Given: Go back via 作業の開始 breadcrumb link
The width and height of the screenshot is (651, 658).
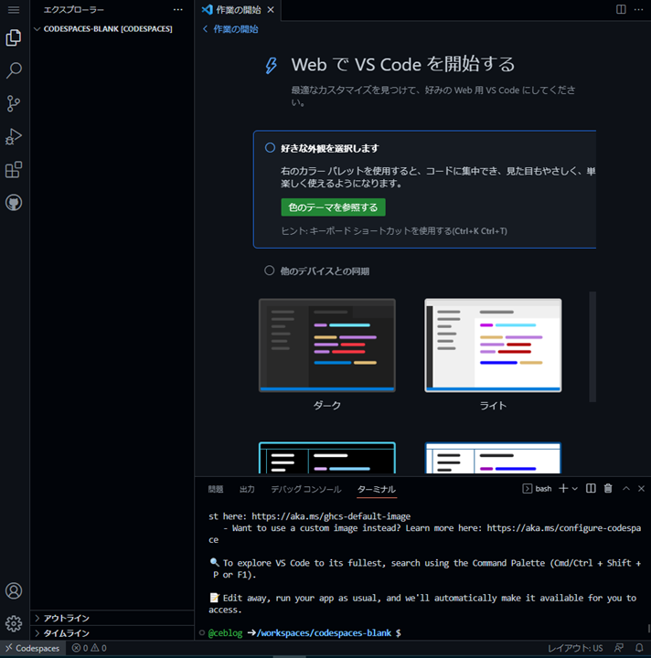Looking at the screenshot, I should [x=230, y=29].
